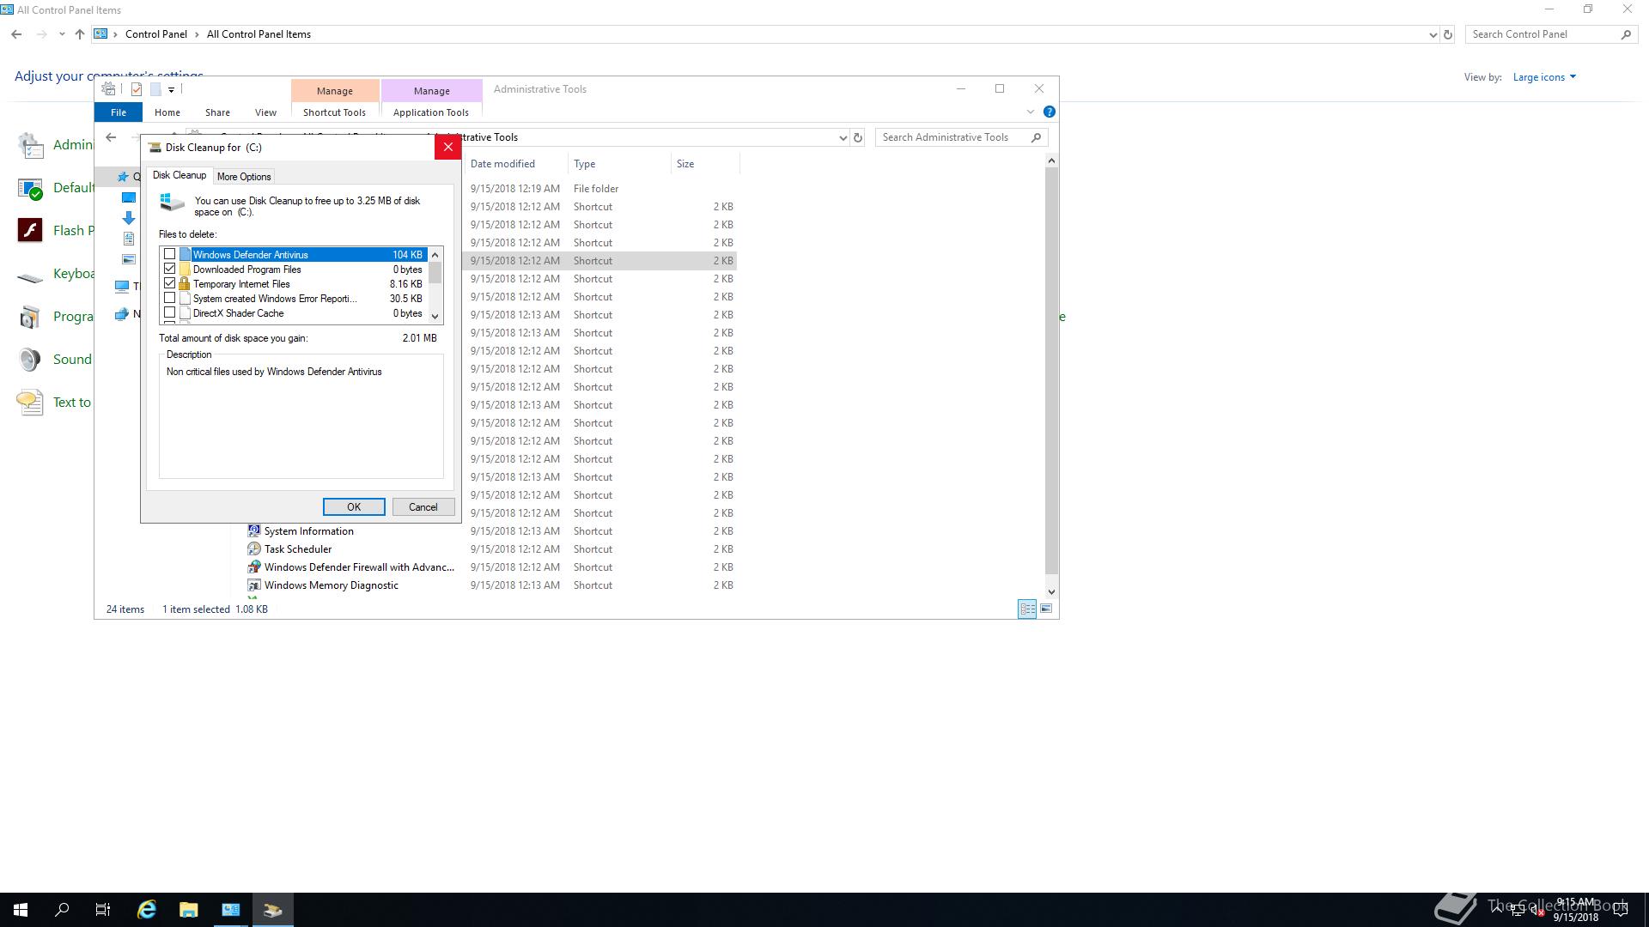
Task: Open the Windows Start menu
Action: pos(21,910)
